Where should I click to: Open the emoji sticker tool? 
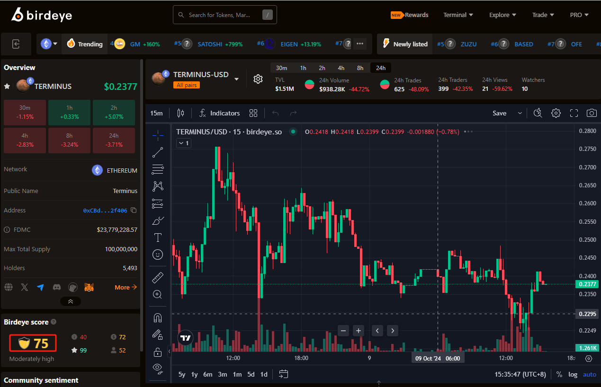click(x=158, y=255)
